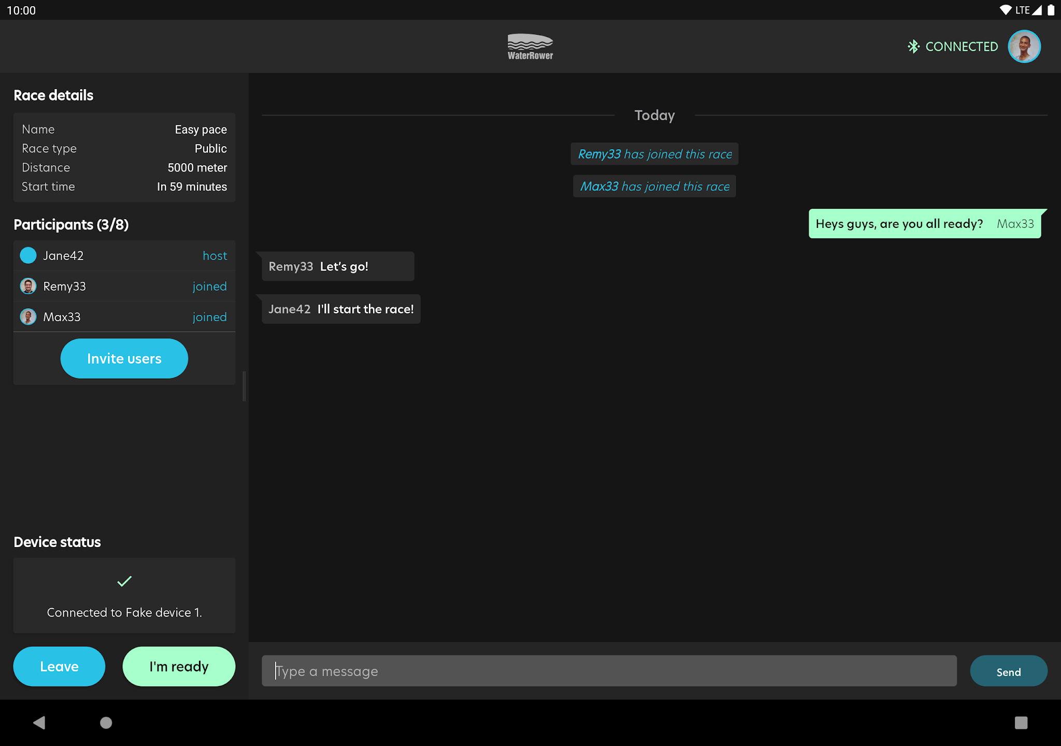Open Remy33 link in join notification
This screenshot has height=746, width=1061.
pos(599,154)
